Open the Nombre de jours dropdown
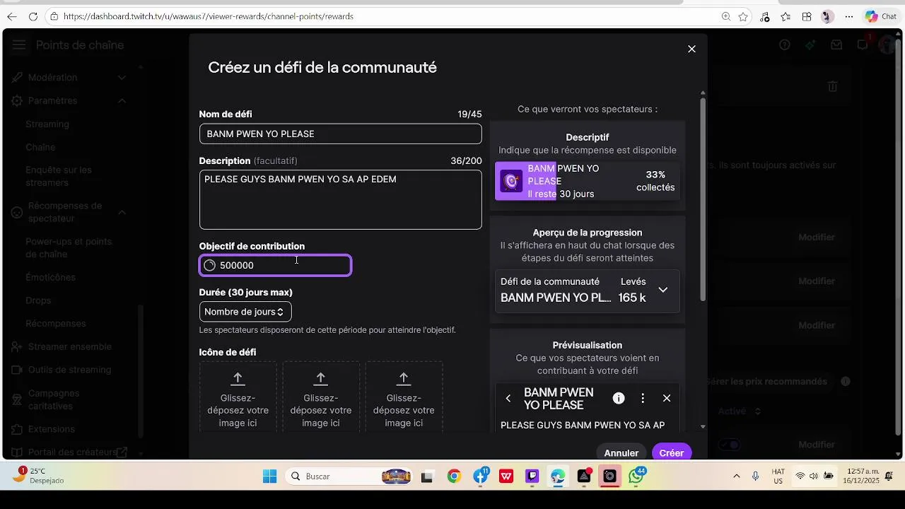The width and height of the screenshot is (905, 509). click(x=245, y=312)
